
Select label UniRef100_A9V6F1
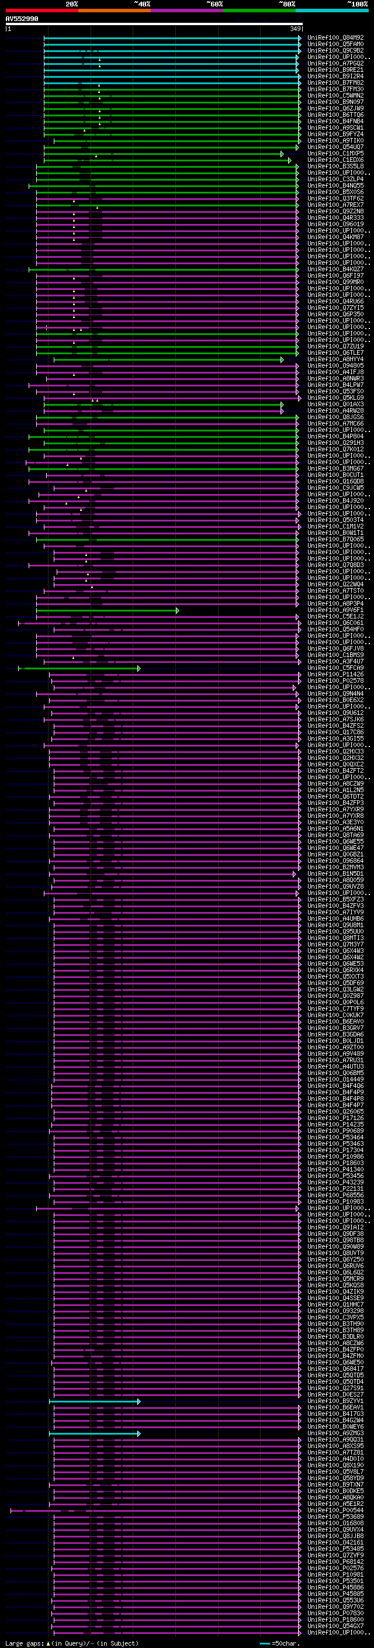[x=335, y=610]
